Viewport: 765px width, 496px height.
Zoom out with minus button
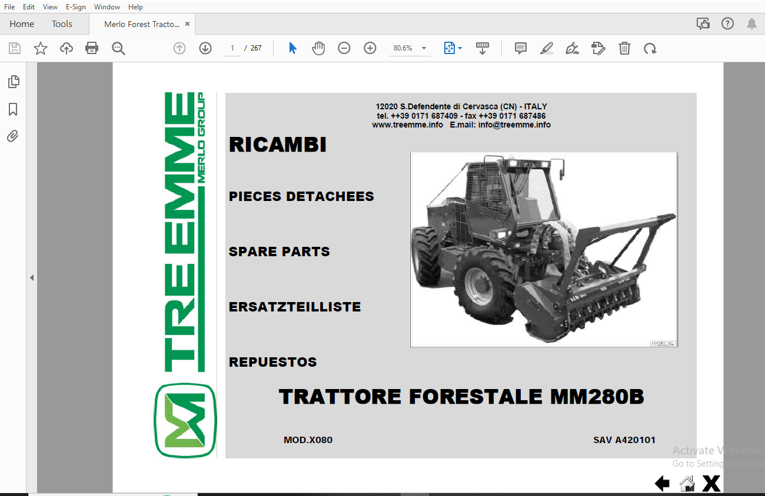click(x=344, y=48)
